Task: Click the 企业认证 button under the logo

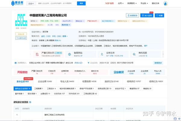Action: click(21, 34)
